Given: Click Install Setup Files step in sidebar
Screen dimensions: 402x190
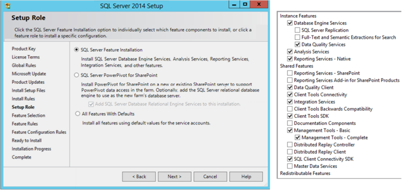Looking at the screenshot, I should coord(29,90).
